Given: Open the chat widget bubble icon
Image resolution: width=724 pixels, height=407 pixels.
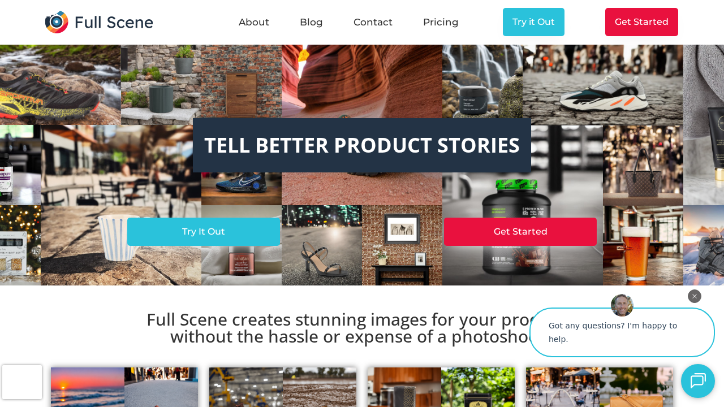Looking at the screenshot, I should point(698,381).
